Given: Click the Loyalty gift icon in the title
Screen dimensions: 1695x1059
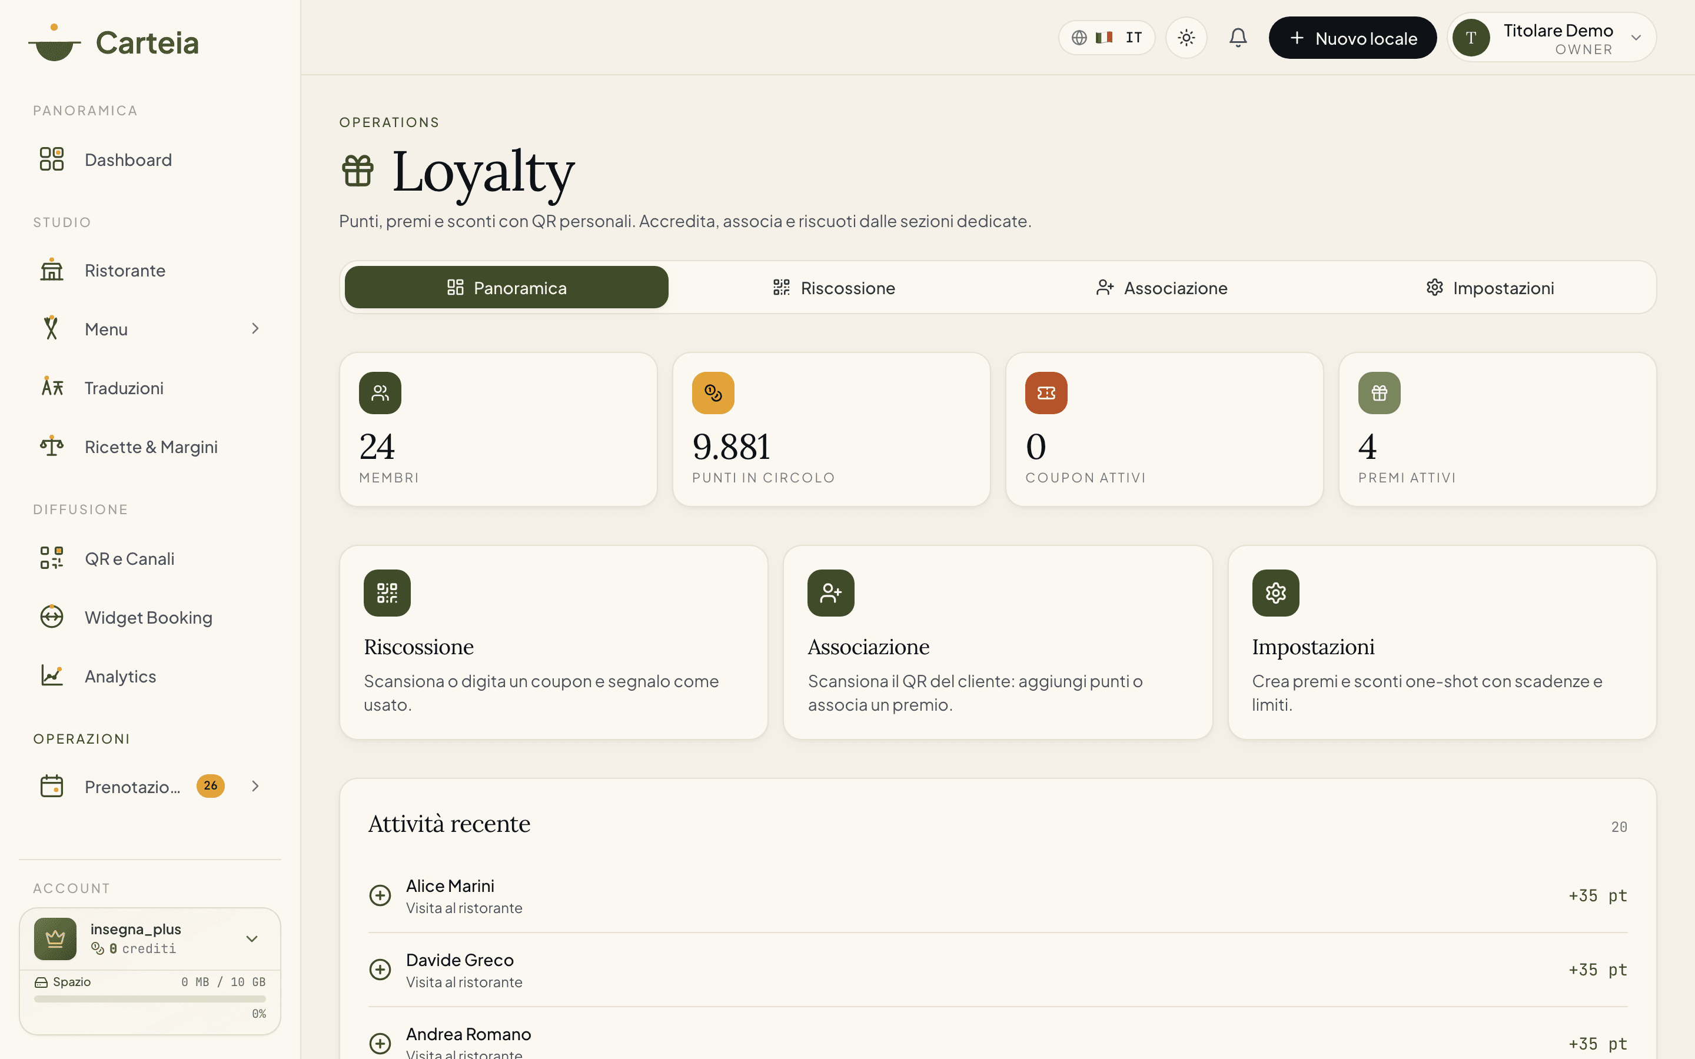Looking at the screenshot, I should tap(358, 170).
